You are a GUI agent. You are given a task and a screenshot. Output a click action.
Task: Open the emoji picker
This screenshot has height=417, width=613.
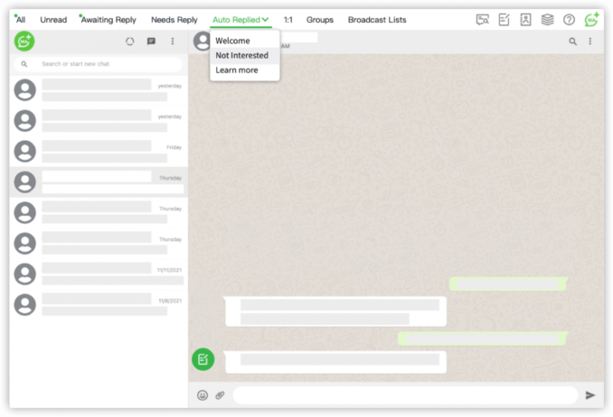(x=203, y=395)
